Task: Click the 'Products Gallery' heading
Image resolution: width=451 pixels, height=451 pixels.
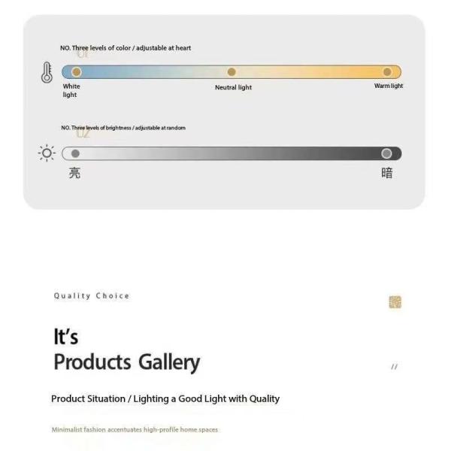Action: point(126,362)
